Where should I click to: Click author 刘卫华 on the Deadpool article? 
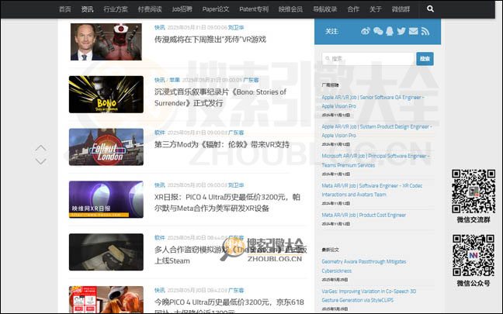pos(236,28)
